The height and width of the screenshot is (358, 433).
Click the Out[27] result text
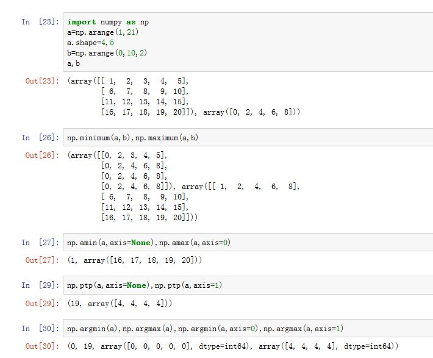click(134, 260)
